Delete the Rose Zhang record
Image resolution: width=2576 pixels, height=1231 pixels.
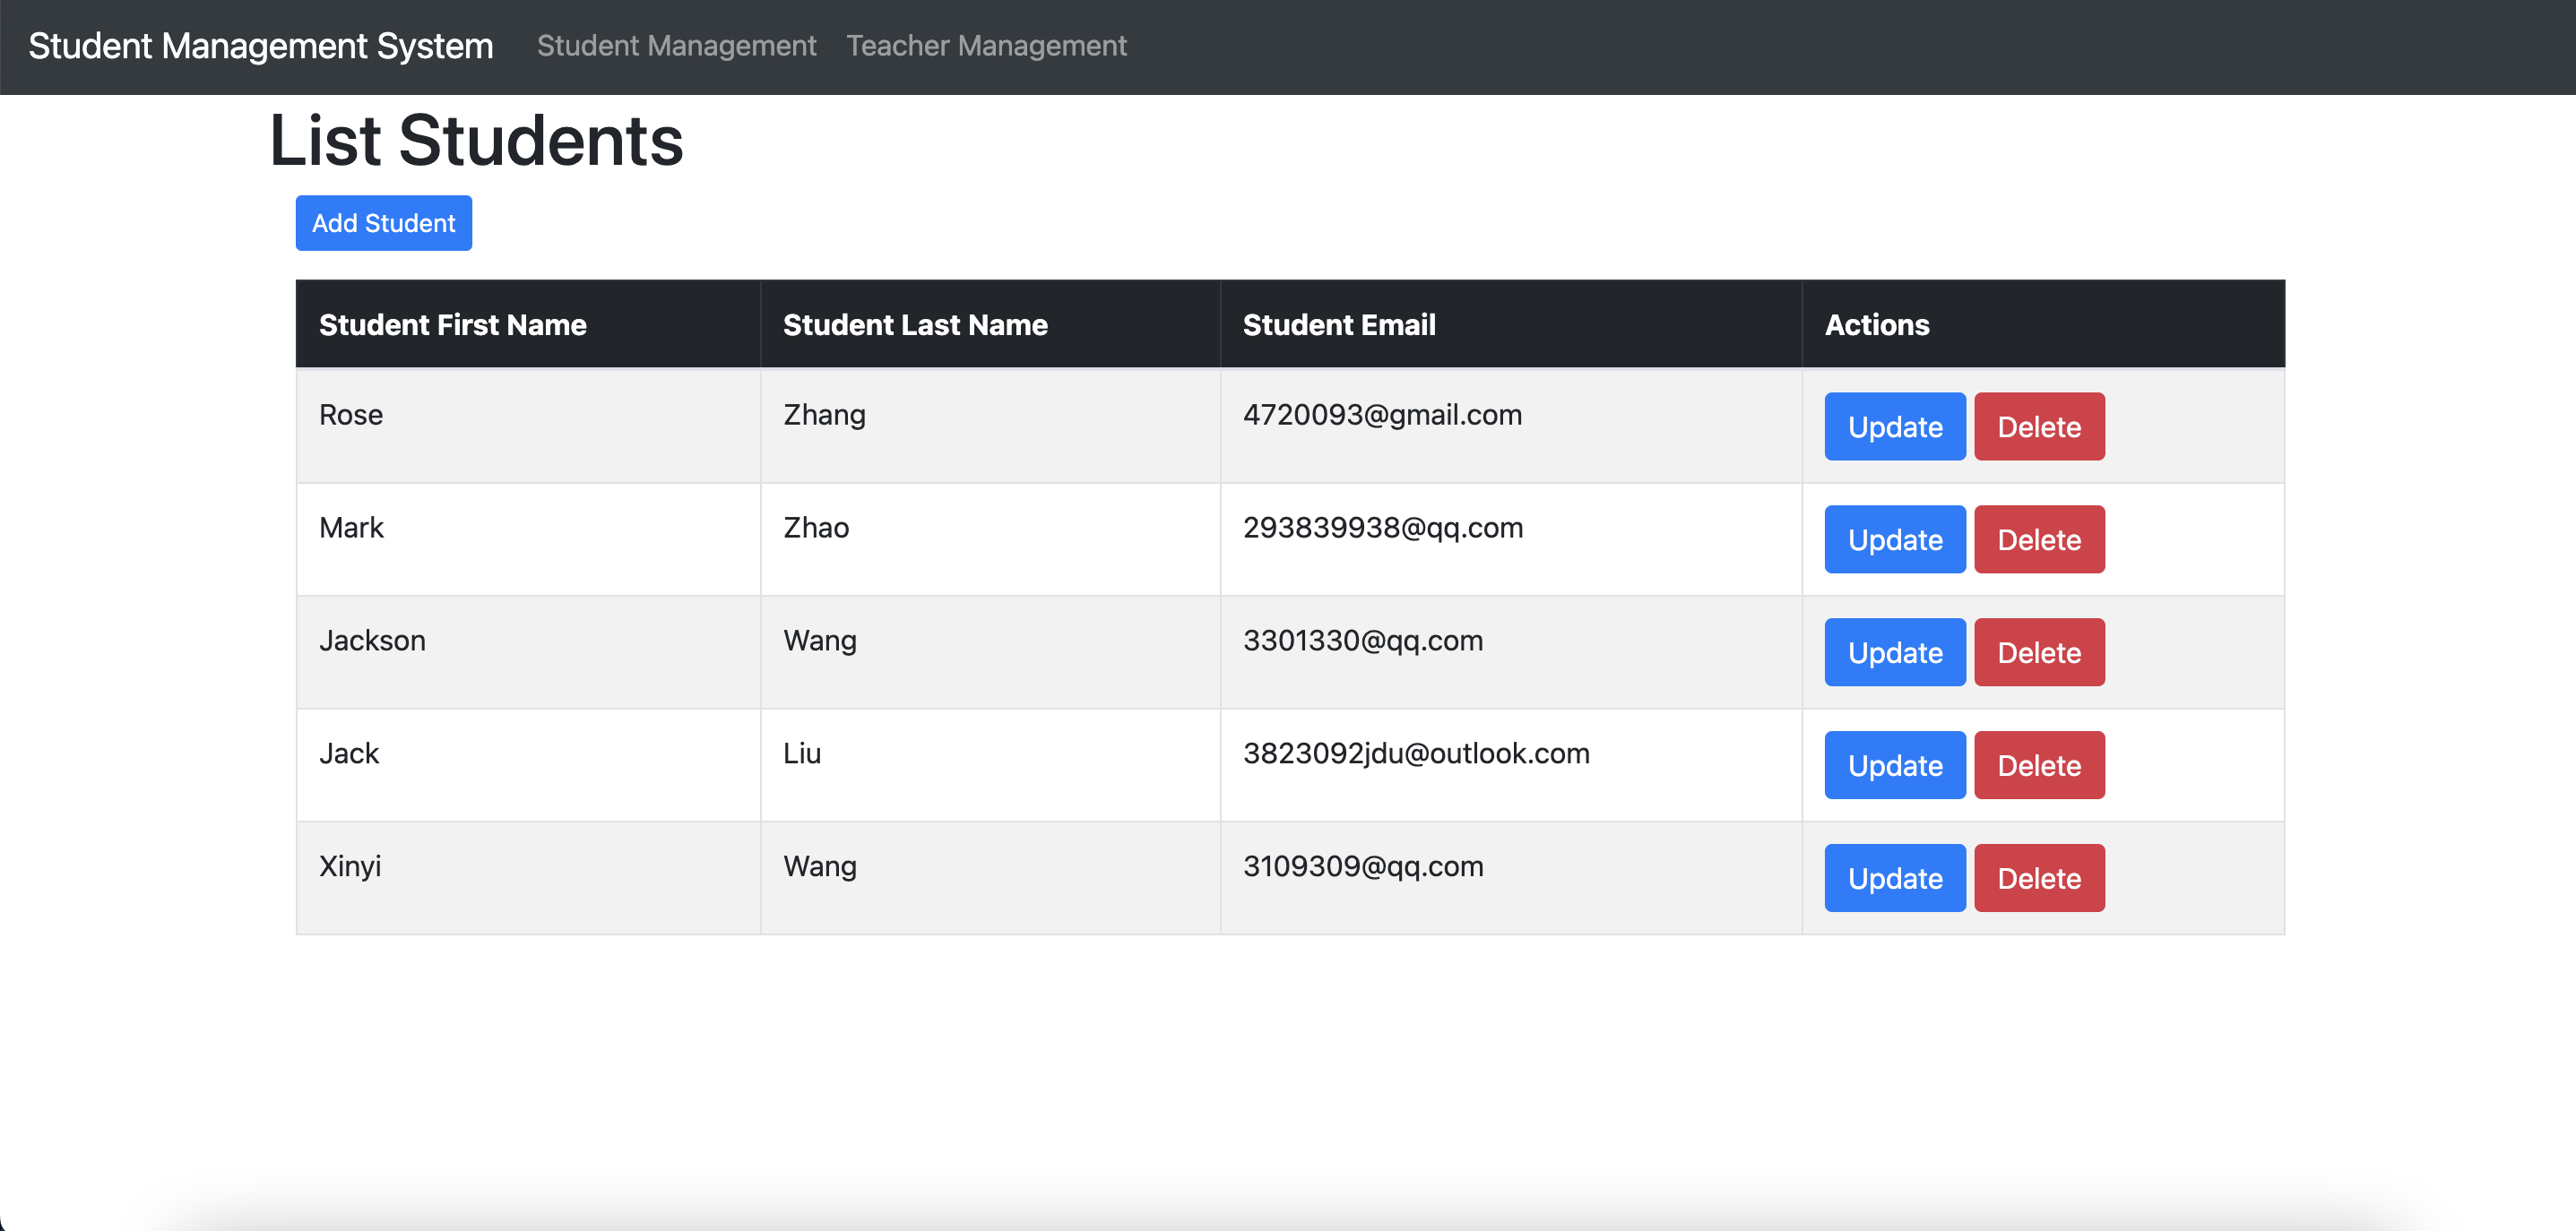[2039, 426]
